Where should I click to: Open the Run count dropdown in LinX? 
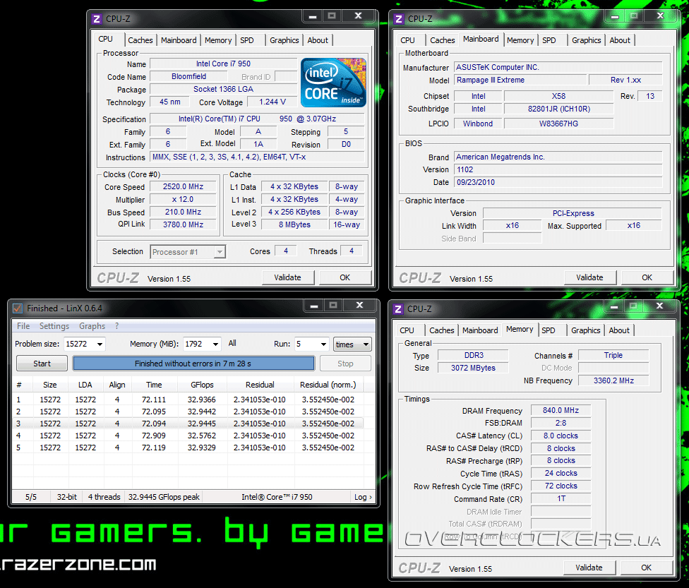click(323, 344)
